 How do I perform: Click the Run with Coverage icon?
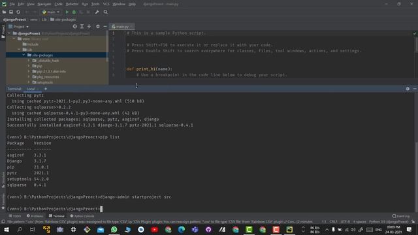[x=81, y=12]
